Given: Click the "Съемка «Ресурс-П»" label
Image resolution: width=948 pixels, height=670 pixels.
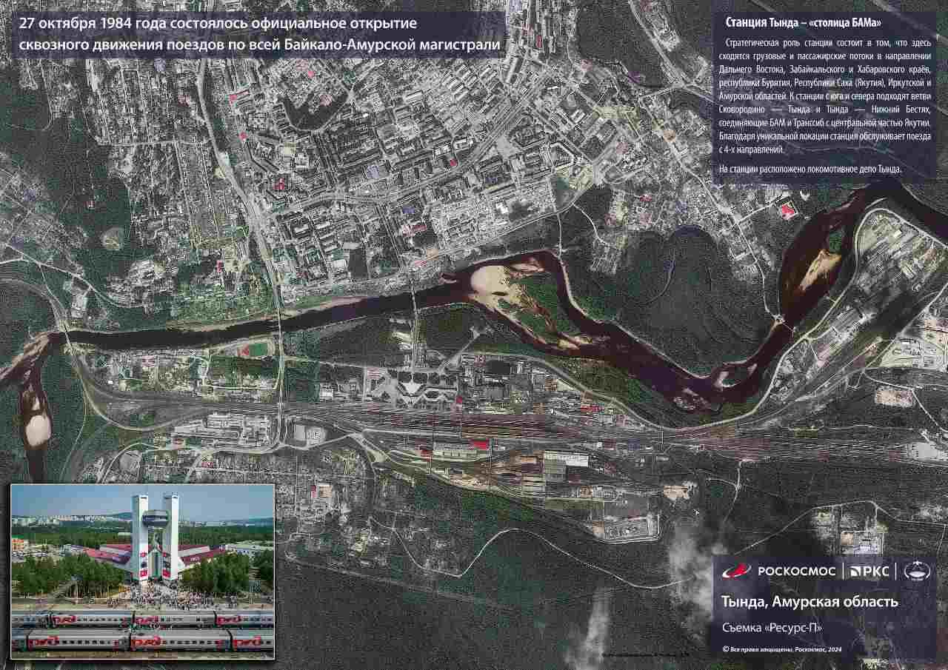Looking at the screenshot, I should coord(772,628).
